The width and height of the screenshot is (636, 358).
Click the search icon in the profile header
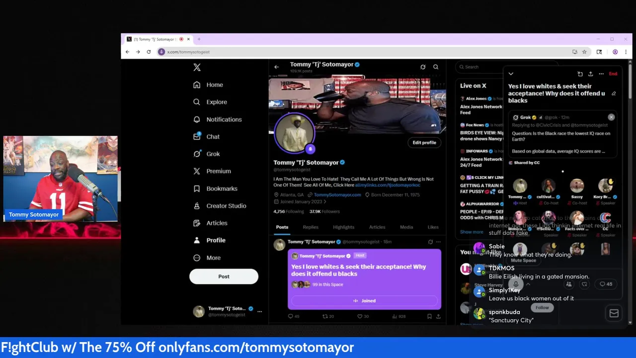(x=436, y=67)
